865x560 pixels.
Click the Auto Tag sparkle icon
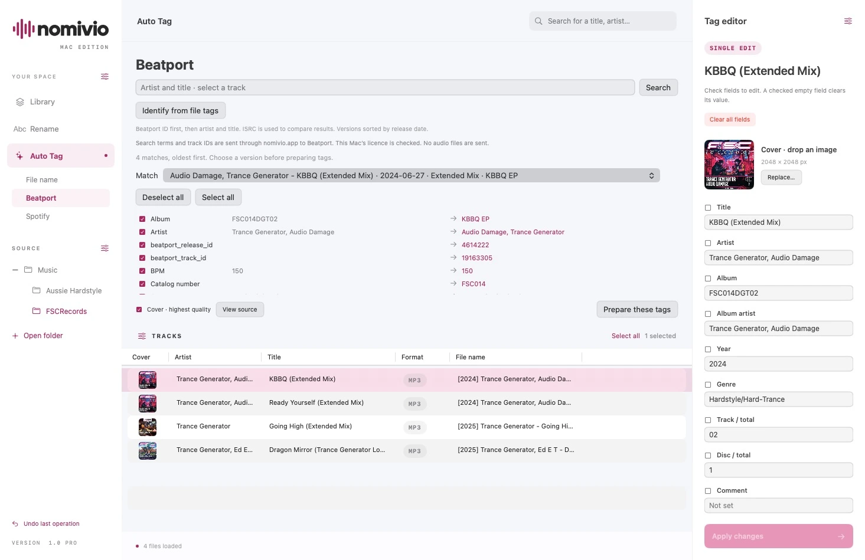19,156
